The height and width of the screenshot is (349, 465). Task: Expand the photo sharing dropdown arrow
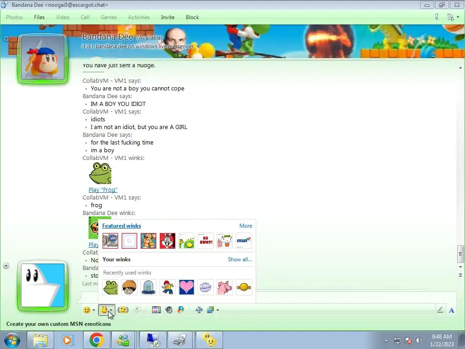point(218,310)
